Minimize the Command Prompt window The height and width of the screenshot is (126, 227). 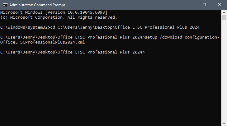190,5
